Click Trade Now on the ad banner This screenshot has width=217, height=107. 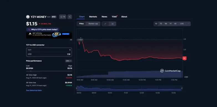click(66, 34)
